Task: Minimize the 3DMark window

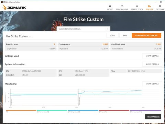Action: pos(155,2)
